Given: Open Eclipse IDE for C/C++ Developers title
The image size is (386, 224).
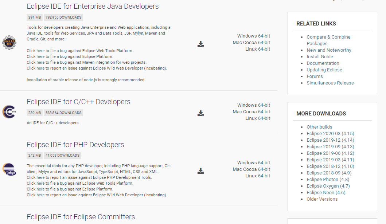Looking at the screenshot, I should (x=78, y=102).
